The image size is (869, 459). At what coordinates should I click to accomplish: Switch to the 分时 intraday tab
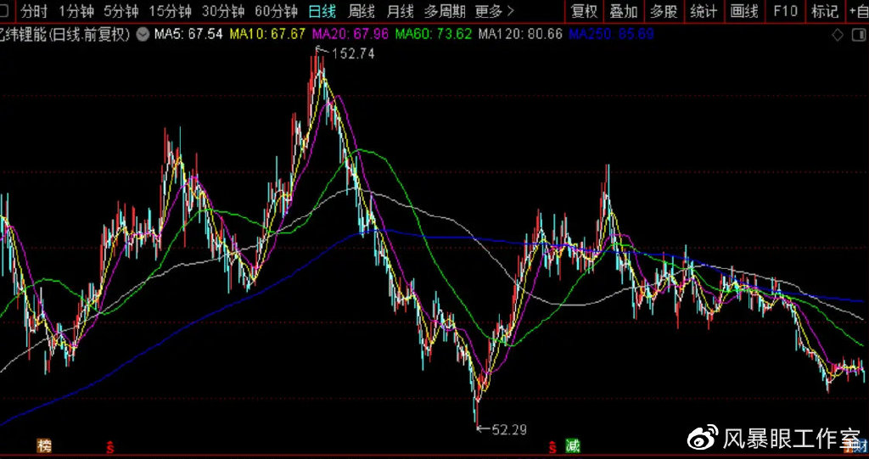pyautogui.click(x=34, y=10)
